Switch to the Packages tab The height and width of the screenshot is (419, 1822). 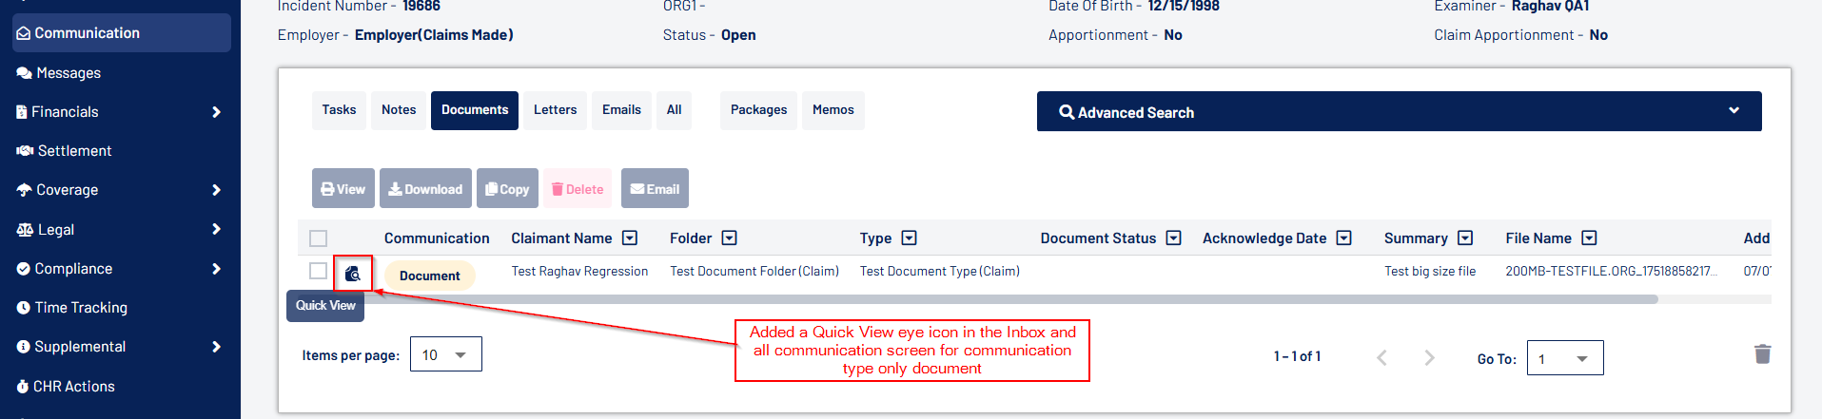(x=758, y=110)
